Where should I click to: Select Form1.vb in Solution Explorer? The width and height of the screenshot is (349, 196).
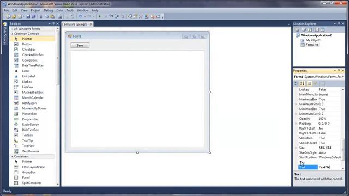pyautogui.click(x=312, y=45)
